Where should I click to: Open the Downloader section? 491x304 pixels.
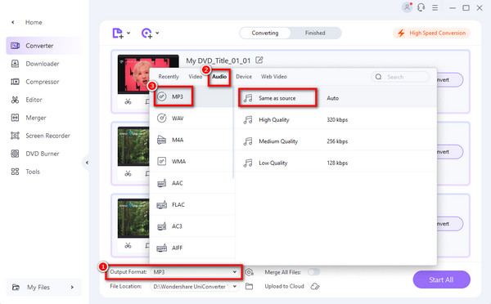(x=43, y=64)
